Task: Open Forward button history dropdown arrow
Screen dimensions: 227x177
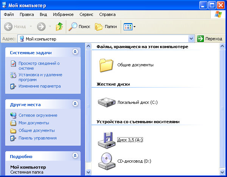Action: (50, 27)
